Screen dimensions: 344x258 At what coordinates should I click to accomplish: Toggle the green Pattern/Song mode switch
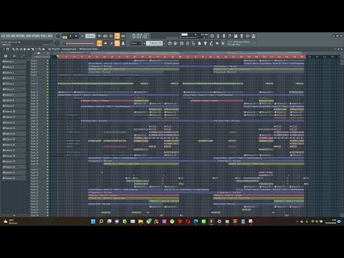(x=64, y=37)
